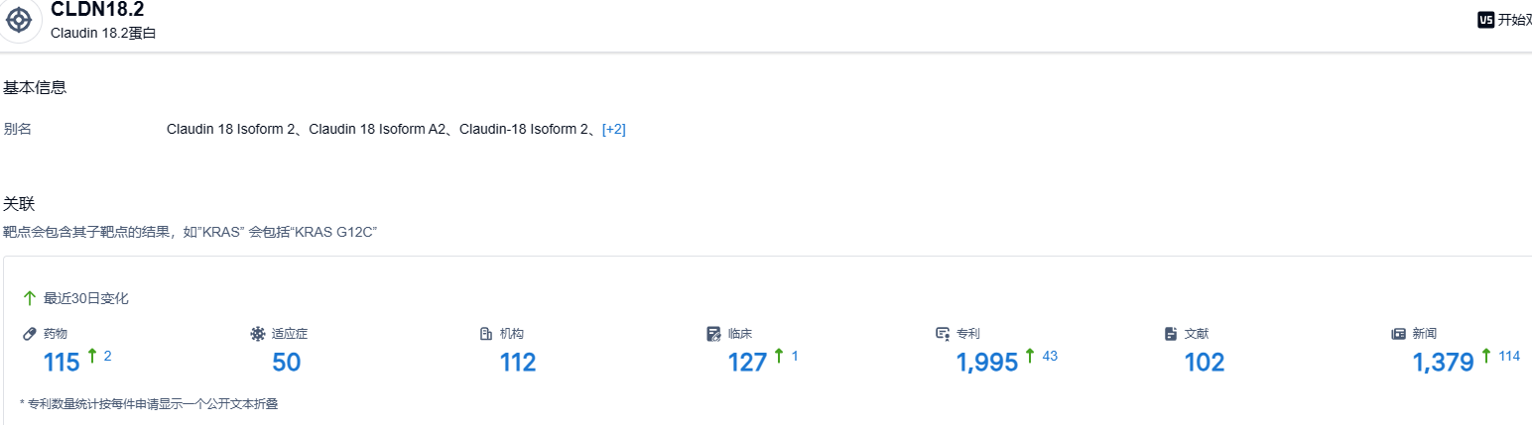Open the 127 clinical trials count
Image resolution: width=1532 pixels, height=425 pixels.
pyautogui.click(x=747, y=363)
